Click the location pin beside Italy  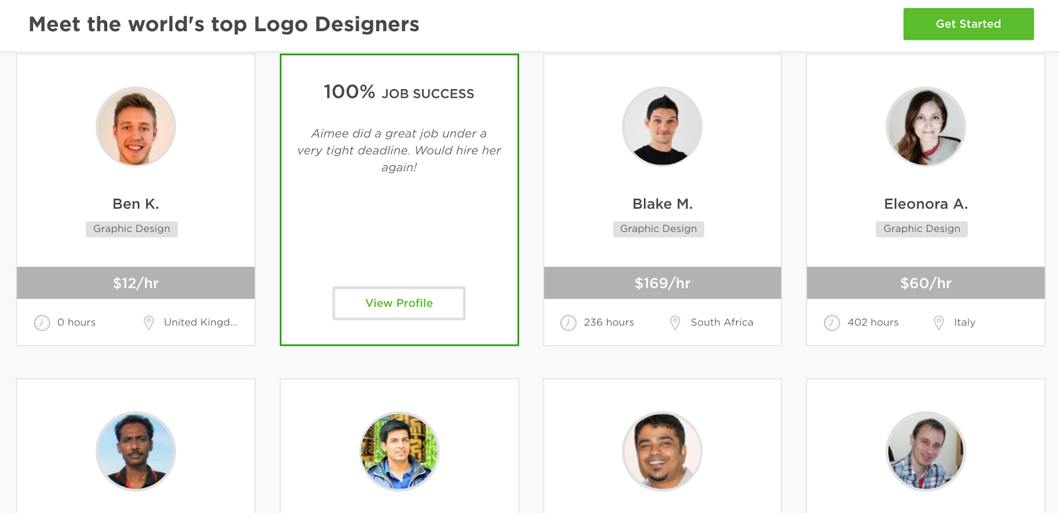point(939,323)
